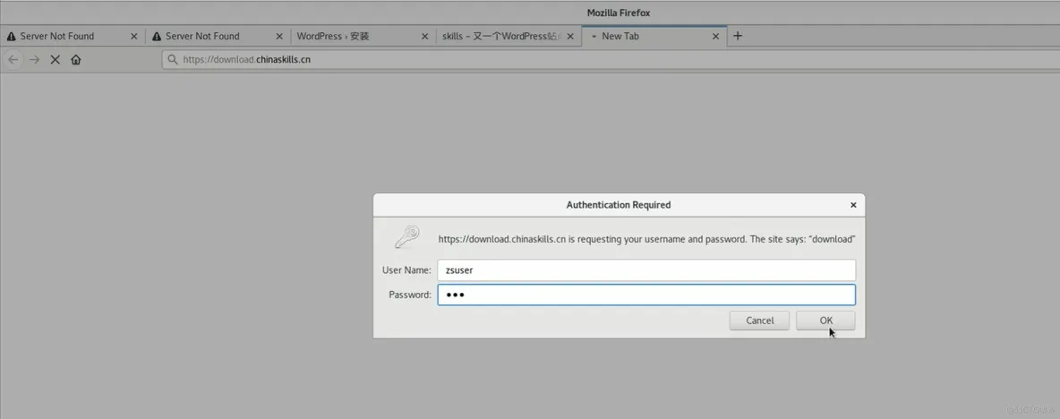
Task: Switch to second Server Not Found tab
Action: coord(218,36)
